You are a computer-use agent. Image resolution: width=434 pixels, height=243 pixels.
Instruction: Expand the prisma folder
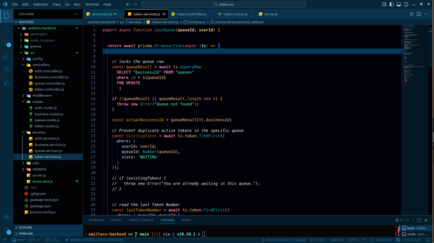click(x=48, y=46)
